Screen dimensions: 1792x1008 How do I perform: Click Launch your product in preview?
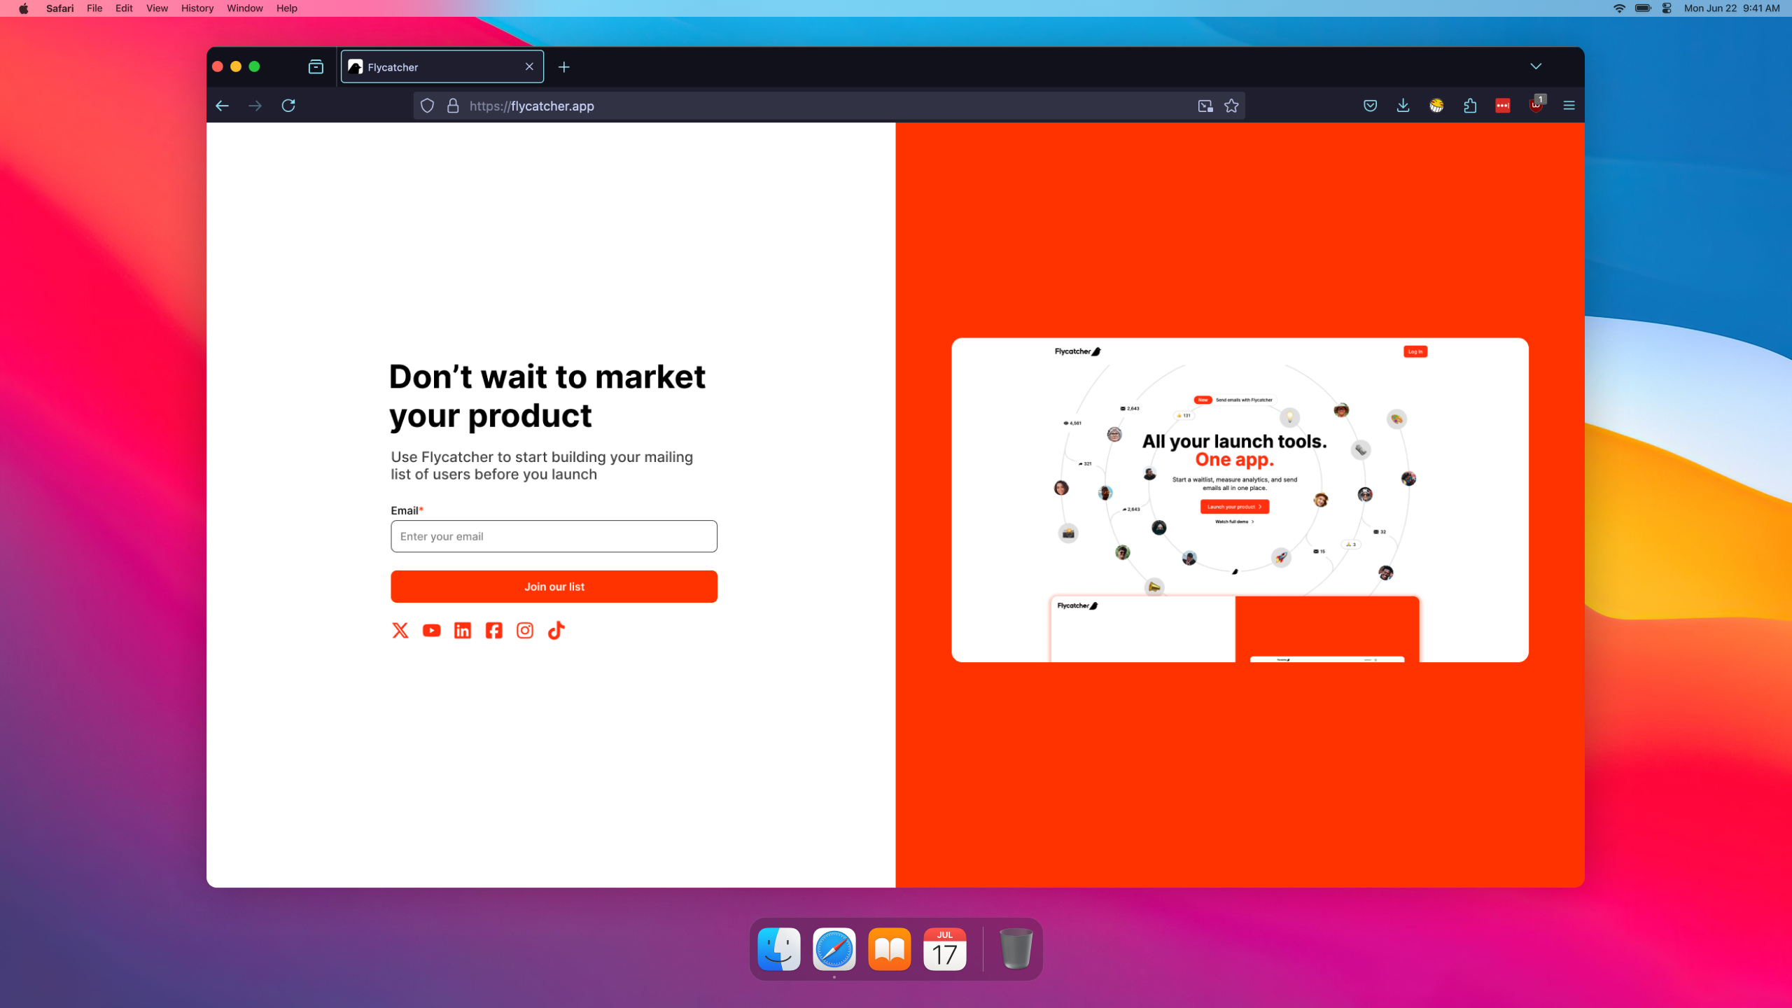pyautogui.click(x=1234, y=507)
